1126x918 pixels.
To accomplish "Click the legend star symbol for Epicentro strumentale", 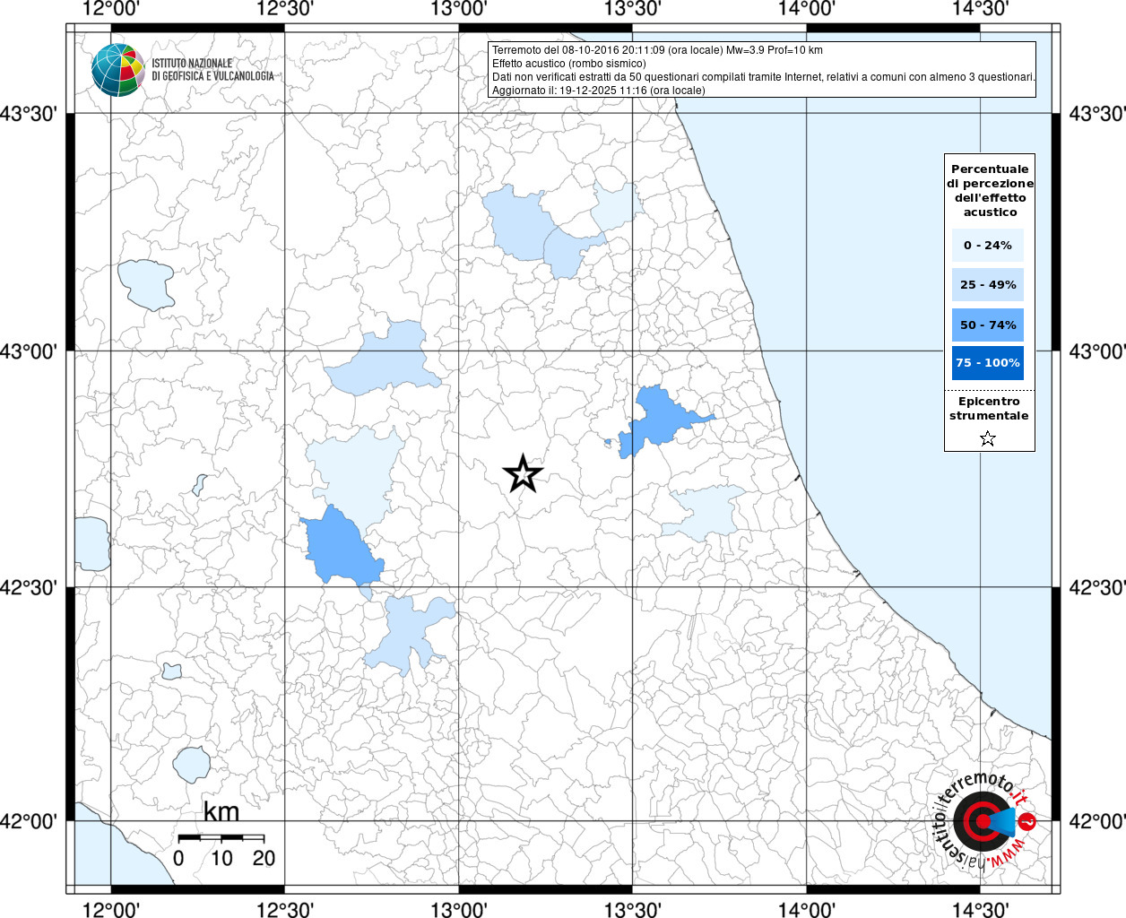I will (x=988, y=438).
